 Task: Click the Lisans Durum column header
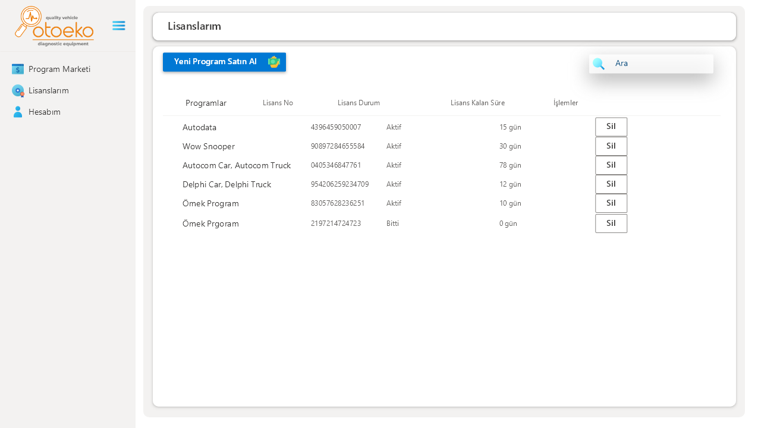[x=359, y=103]
